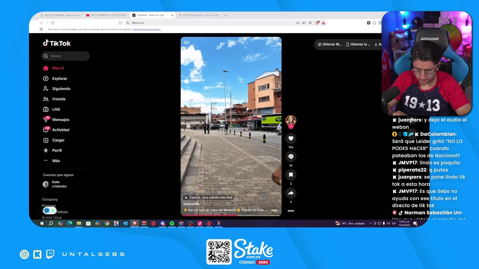The height and width of the screenshot is (269, 479).
Task: Mute the video with speaker icon
Action: tap(186, 43)
